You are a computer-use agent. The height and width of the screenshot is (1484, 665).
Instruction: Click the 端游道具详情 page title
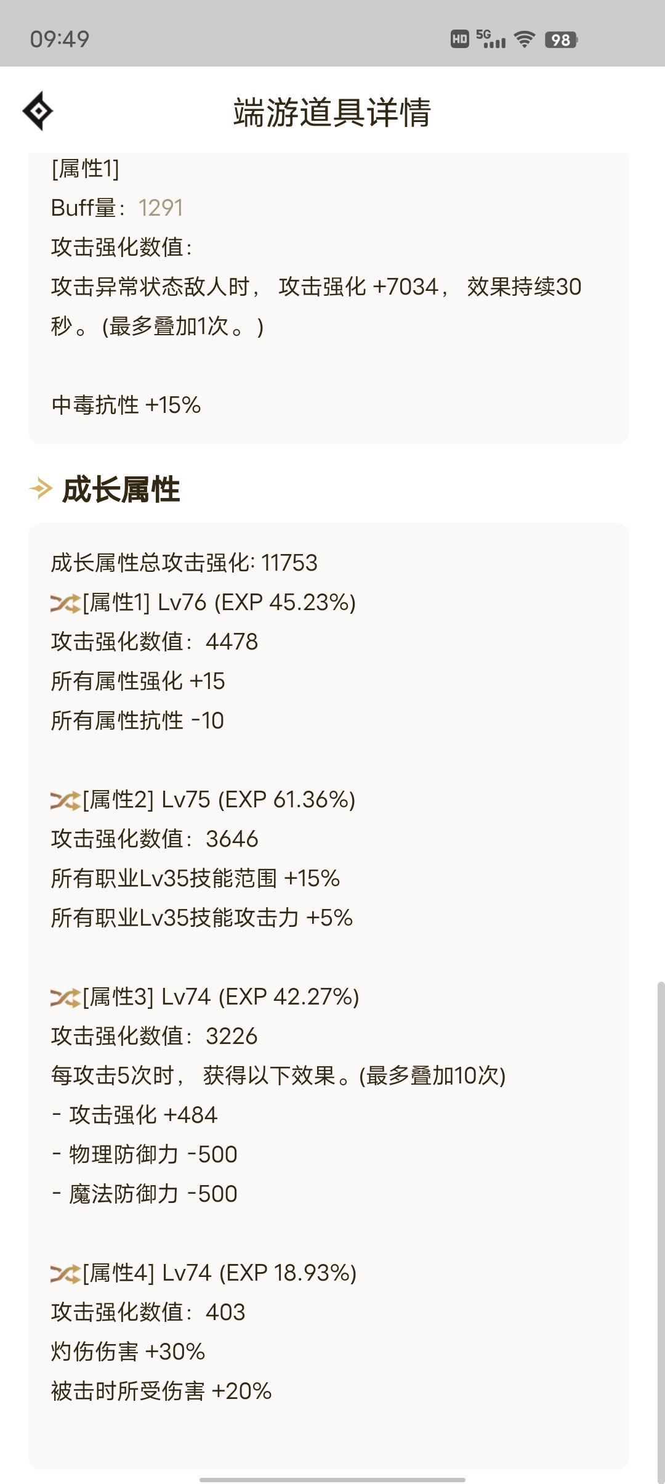[332, 113]
